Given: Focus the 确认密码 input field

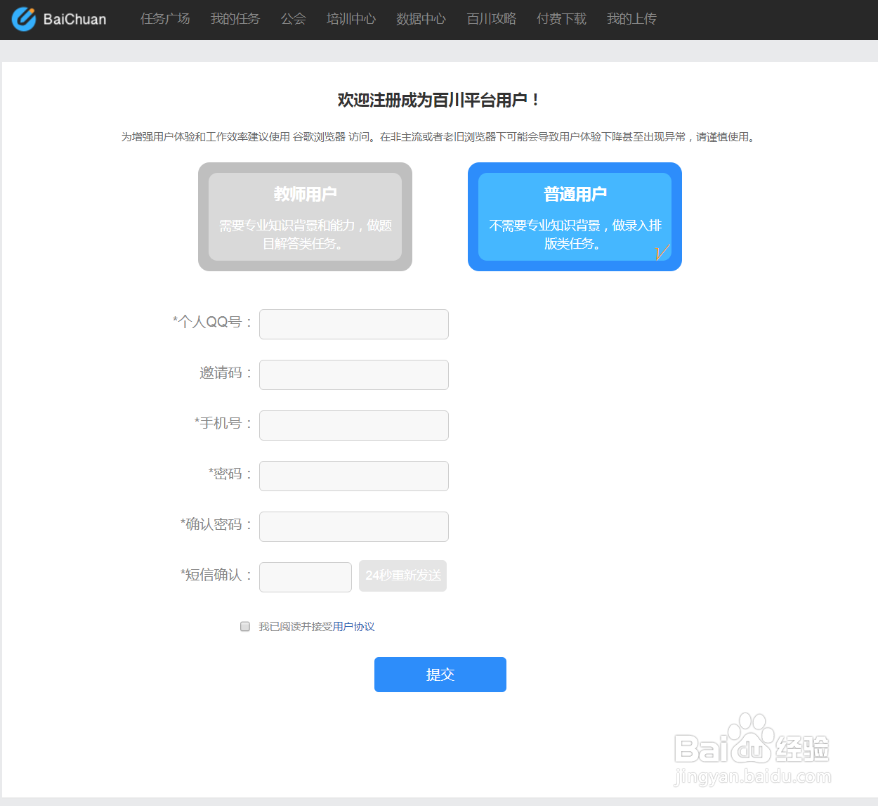Looking at the screenshot, I should click(354, 526).
